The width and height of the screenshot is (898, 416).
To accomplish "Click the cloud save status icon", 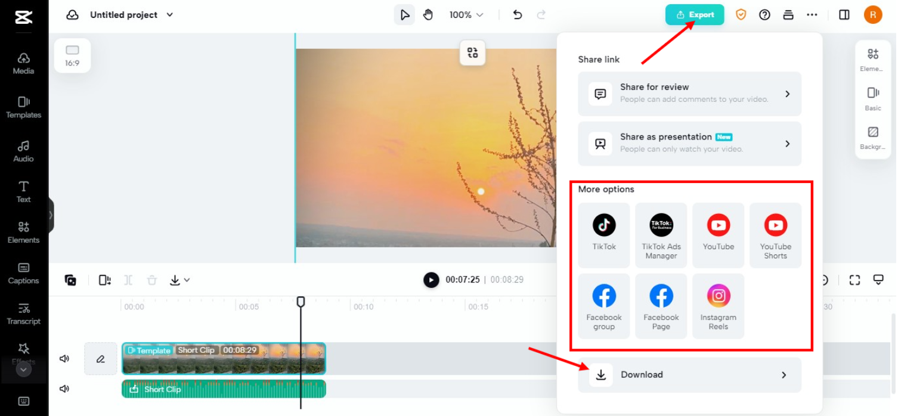I will [x=73, y=15].
